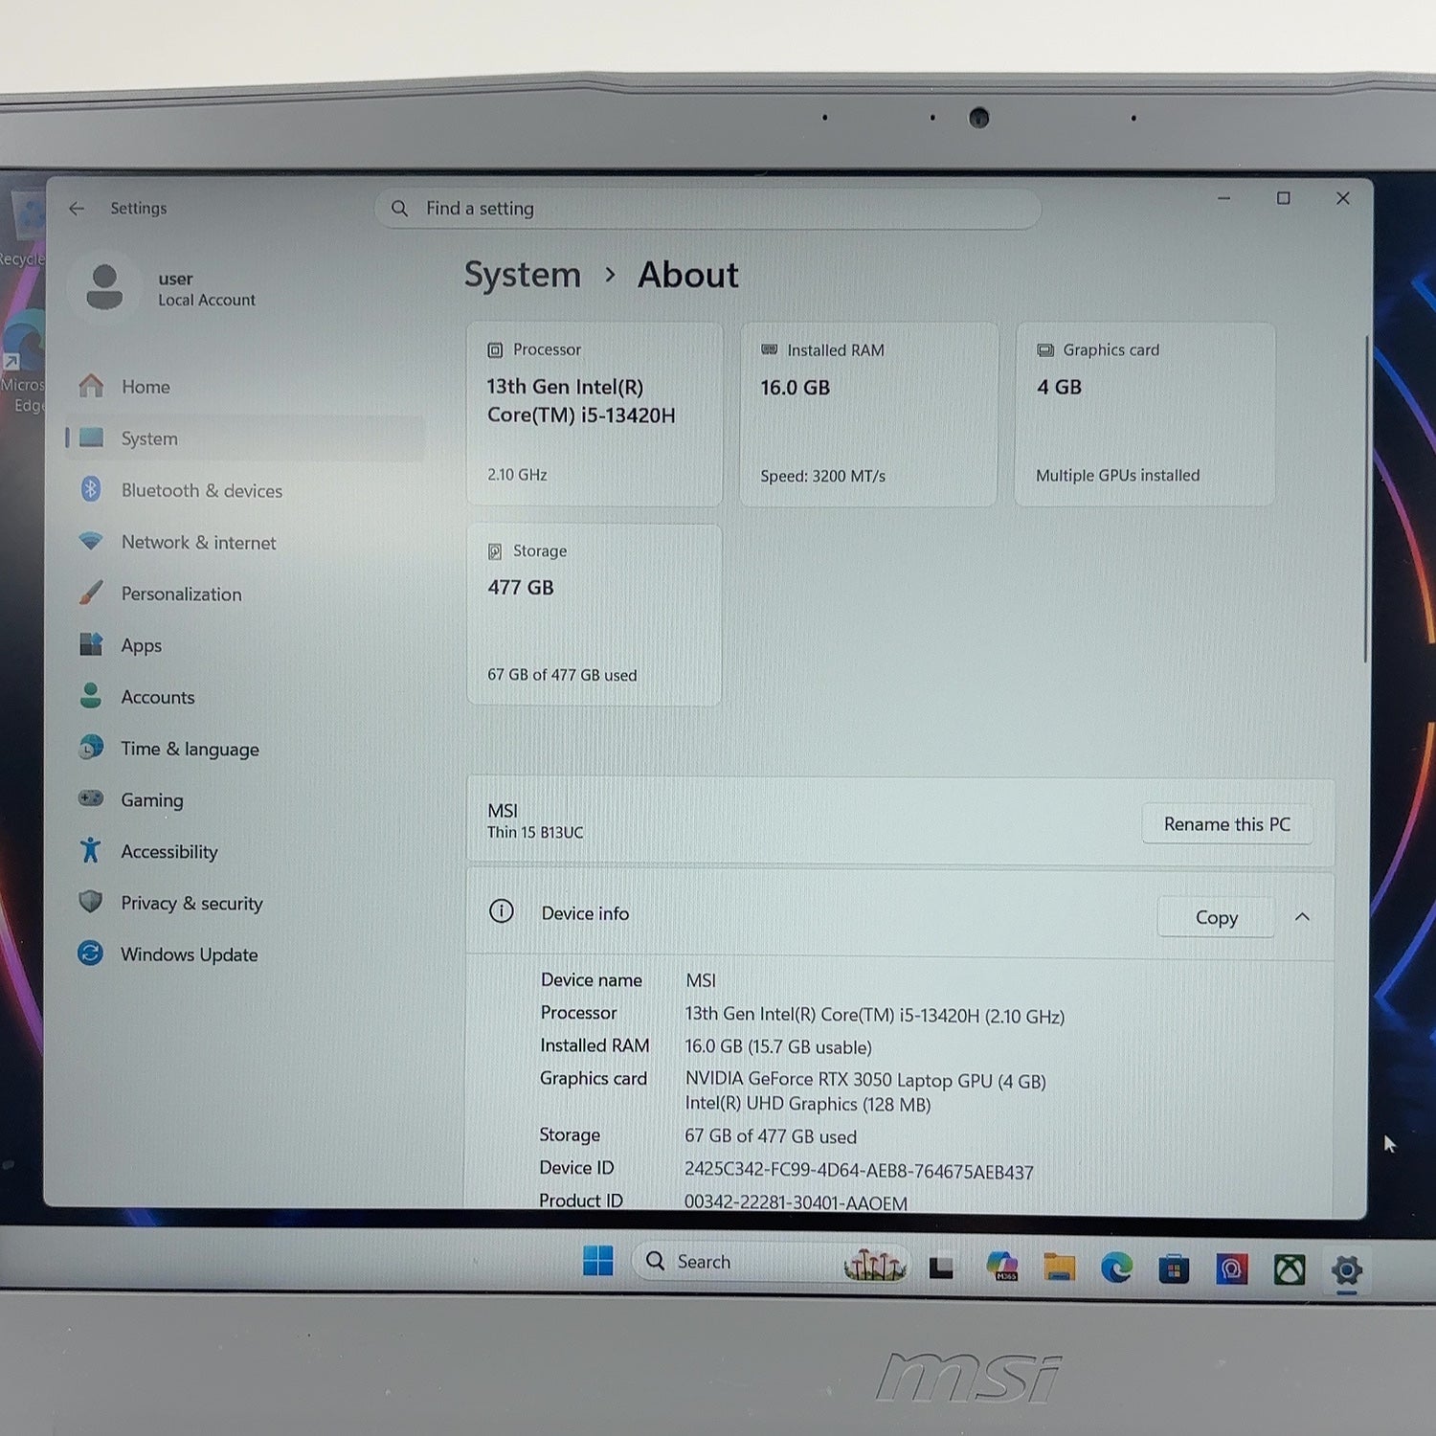Image resolution: width=1436 pixels, height=1436 pixels.
Task: Click the Device name value "MSI"
Action: [x=701, y=980]
